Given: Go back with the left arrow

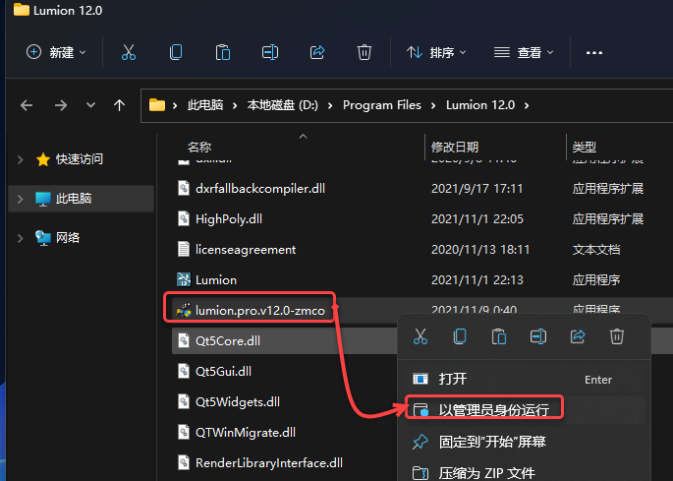Looking at the screenshot, I should click(27, 105).
